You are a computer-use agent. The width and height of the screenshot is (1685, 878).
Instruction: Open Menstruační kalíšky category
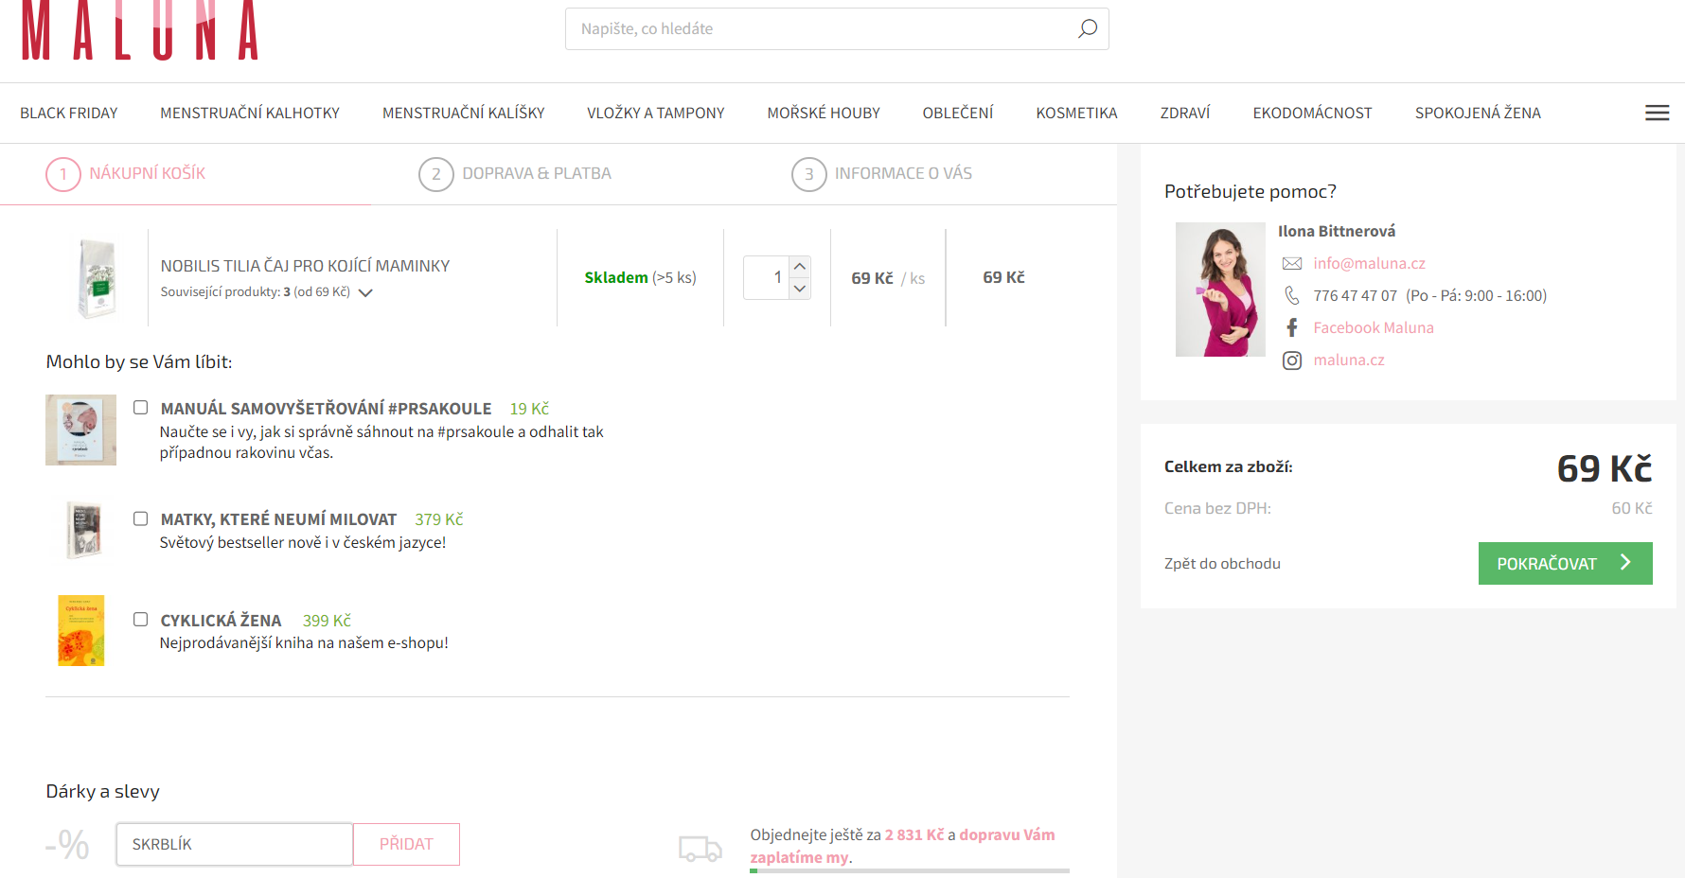click(464, 113)
